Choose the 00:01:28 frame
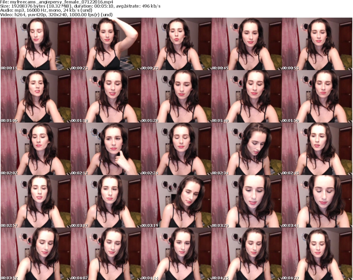 coord(176,96)
